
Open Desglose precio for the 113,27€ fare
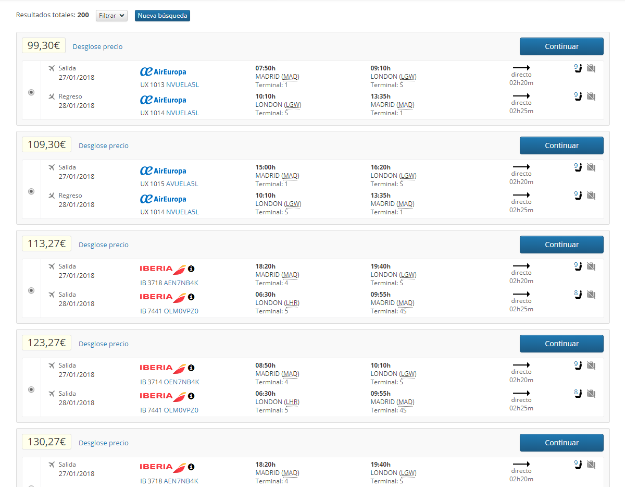tap(104, 245)
